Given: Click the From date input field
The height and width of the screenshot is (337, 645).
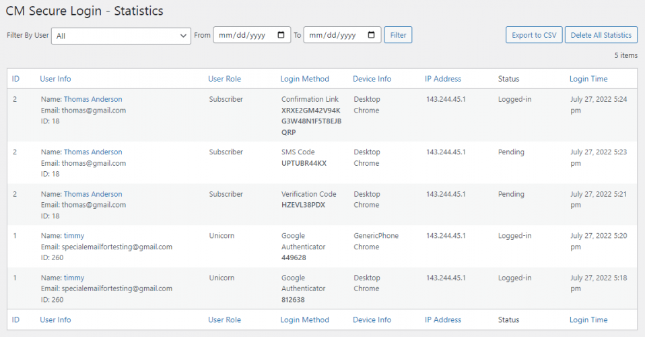Looking at the screenshot, I should click(x=242, y=35).
